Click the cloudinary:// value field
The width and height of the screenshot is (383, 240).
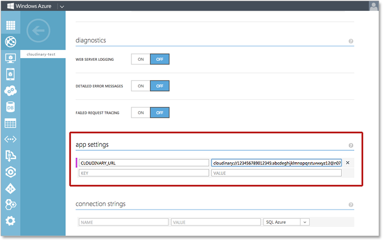pyautogui.click(x=277, y=163)
